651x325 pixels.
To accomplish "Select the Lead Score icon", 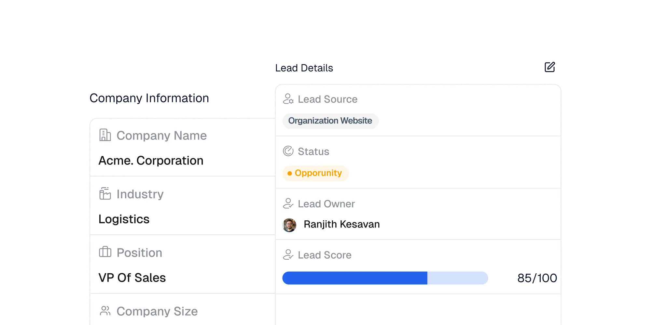I will 287,255.
